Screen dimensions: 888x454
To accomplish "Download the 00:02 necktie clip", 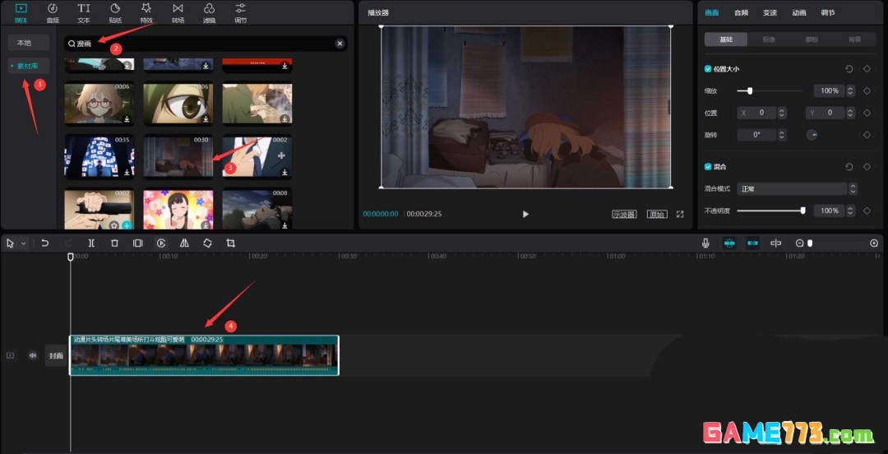I will 284,170.
